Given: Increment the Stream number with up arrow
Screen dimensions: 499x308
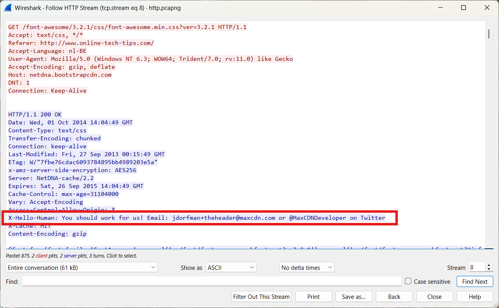Looking at the screenshot, I should [489, 265].
